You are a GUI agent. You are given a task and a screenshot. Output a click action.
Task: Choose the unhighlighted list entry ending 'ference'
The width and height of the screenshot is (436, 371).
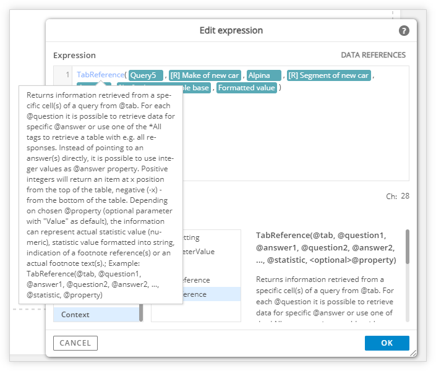point(212,280)
